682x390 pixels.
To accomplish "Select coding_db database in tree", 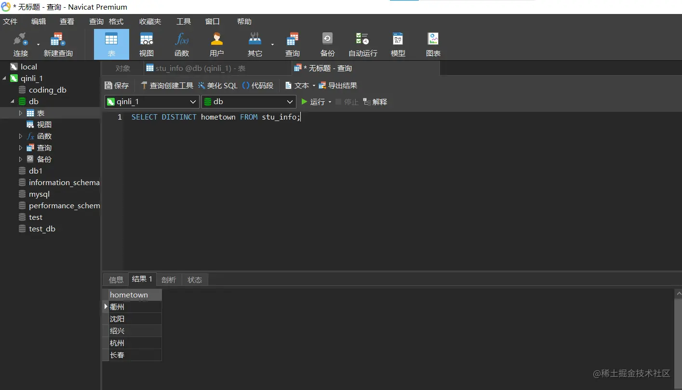I will click(47, 90).
